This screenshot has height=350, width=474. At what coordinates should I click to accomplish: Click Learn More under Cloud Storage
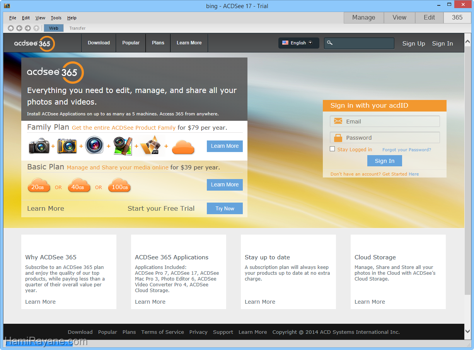(370, 302)
